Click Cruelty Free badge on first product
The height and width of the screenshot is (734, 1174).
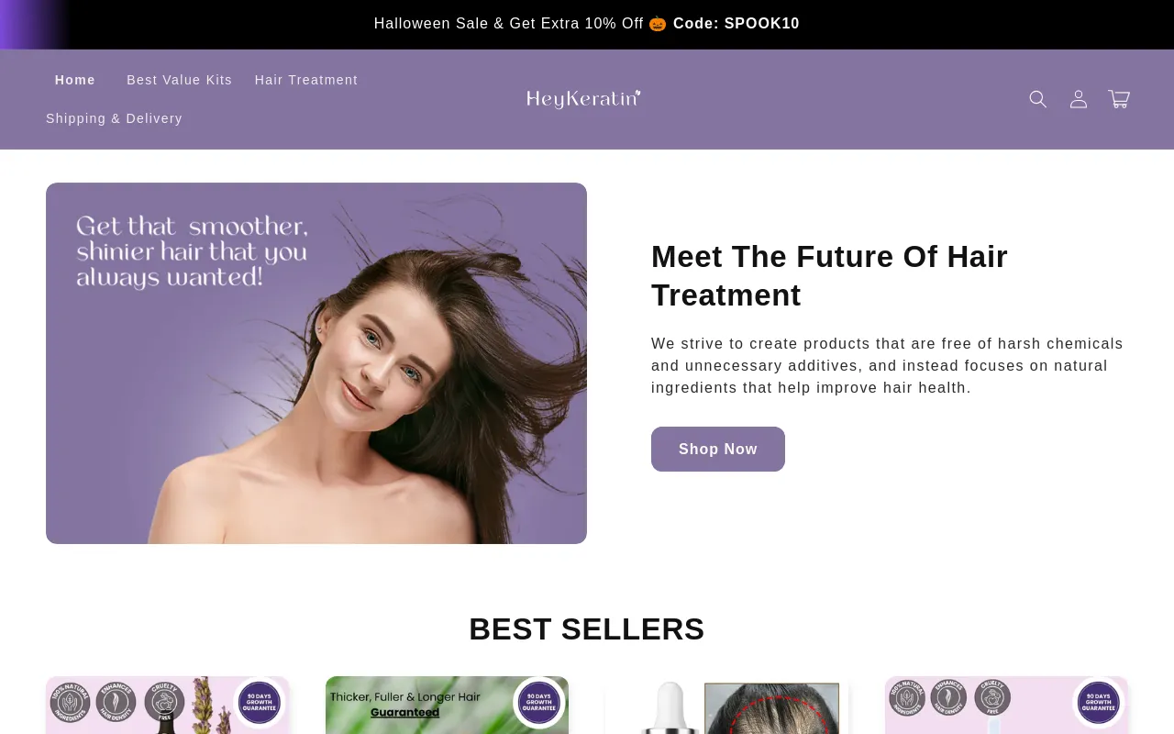pos(164,703)
